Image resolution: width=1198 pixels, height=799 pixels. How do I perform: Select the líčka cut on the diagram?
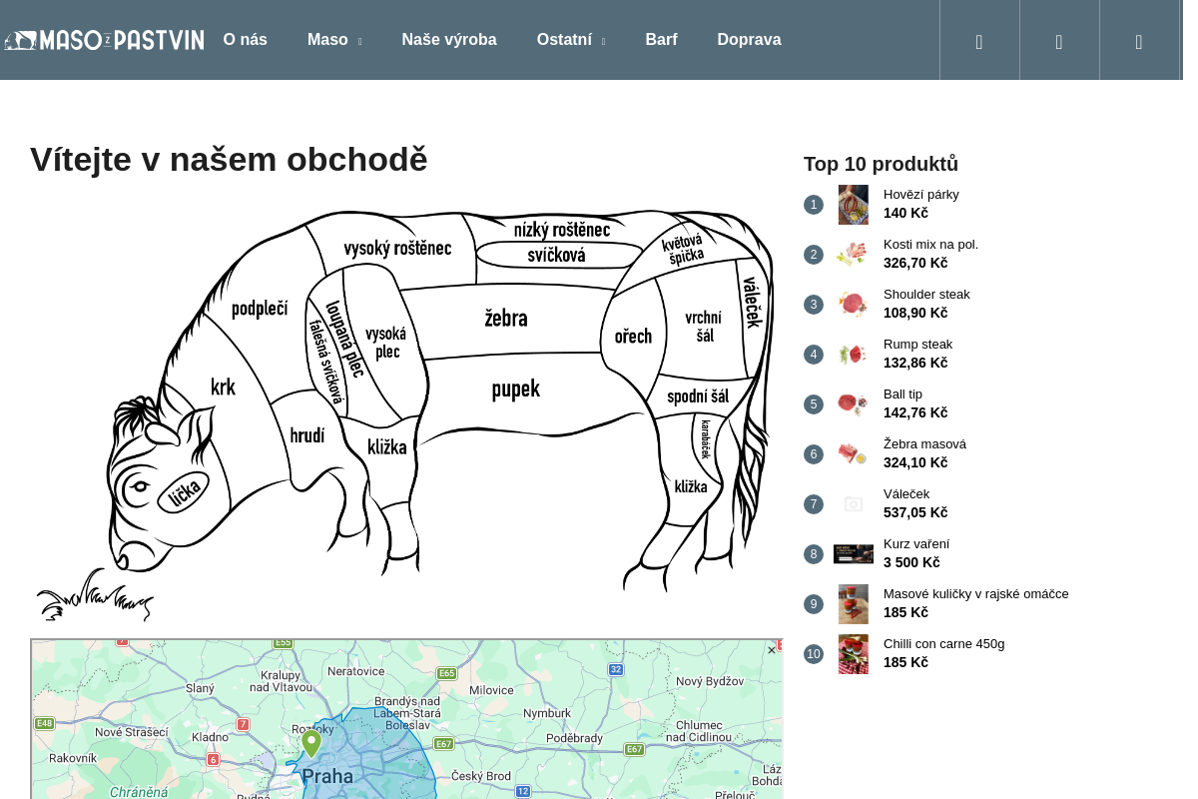(x=186, y=492)
